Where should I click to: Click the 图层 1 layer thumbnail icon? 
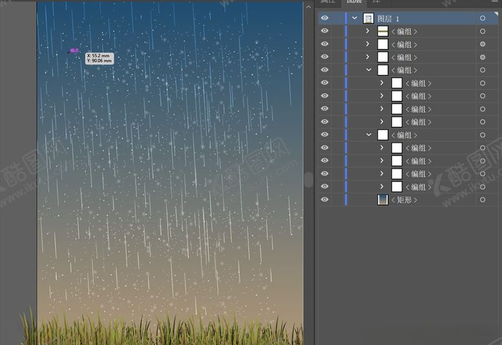(x=368, y=19)
